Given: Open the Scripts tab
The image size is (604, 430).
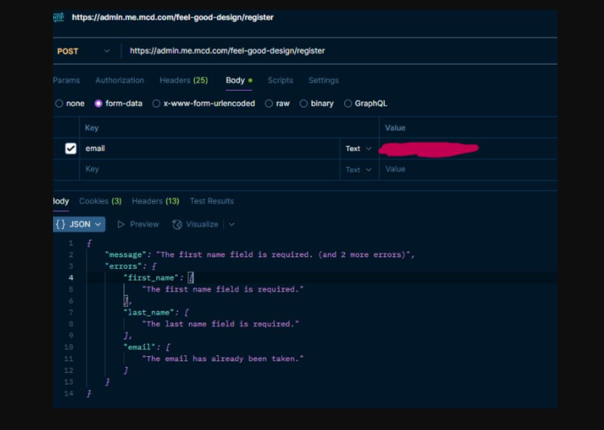Looking at the screenshot, I should [280, 80].
